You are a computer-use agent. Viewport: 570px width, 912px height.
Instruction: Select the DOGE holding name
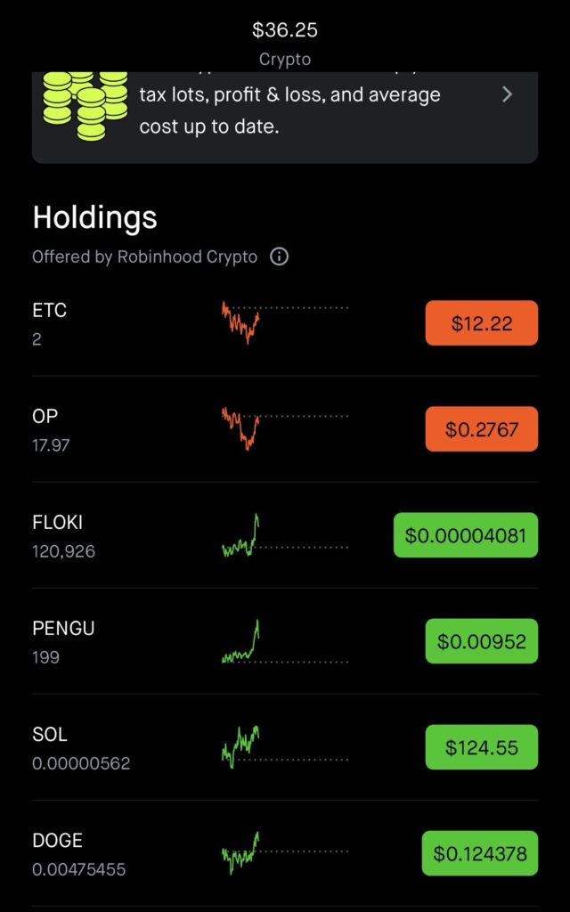57,841
